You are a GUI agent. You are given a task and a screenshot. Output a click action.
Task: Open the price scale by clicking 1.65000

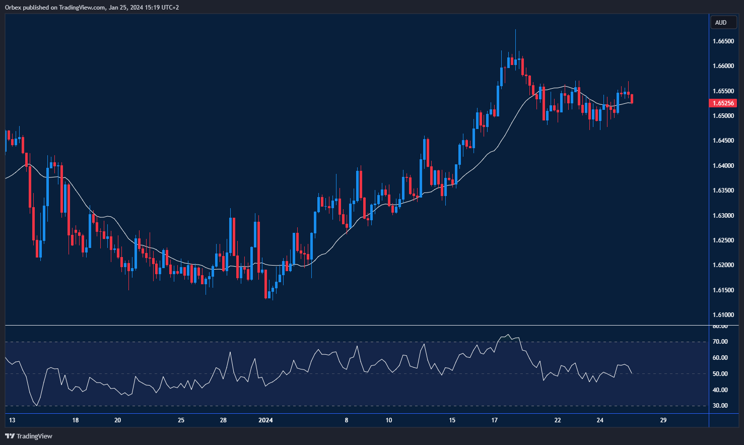point(724,115)
